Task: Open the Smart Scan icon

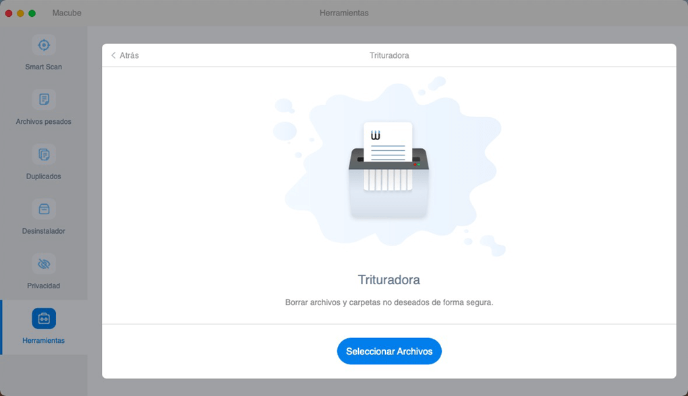Action: [x=43, y=44]
